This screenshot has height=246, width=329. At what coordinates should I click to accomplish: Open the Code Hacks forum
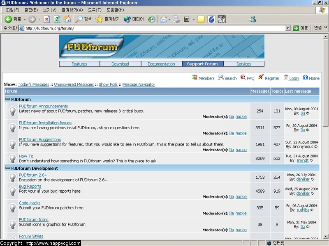point(30,203)
